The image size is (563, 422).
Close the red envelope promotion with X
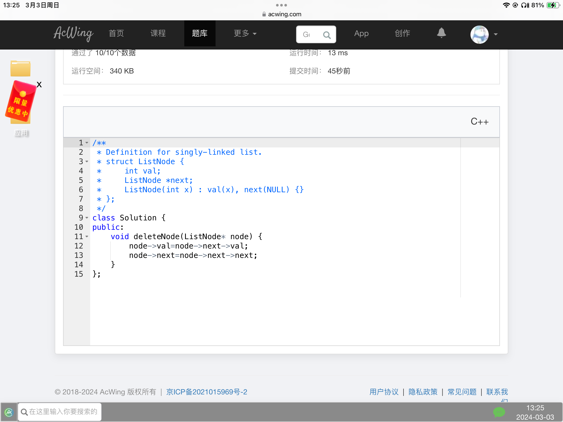(x=39, y=84)
